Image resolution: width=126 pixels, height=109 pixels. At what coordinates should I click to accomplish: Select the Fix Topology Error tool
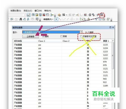(98, 15)
